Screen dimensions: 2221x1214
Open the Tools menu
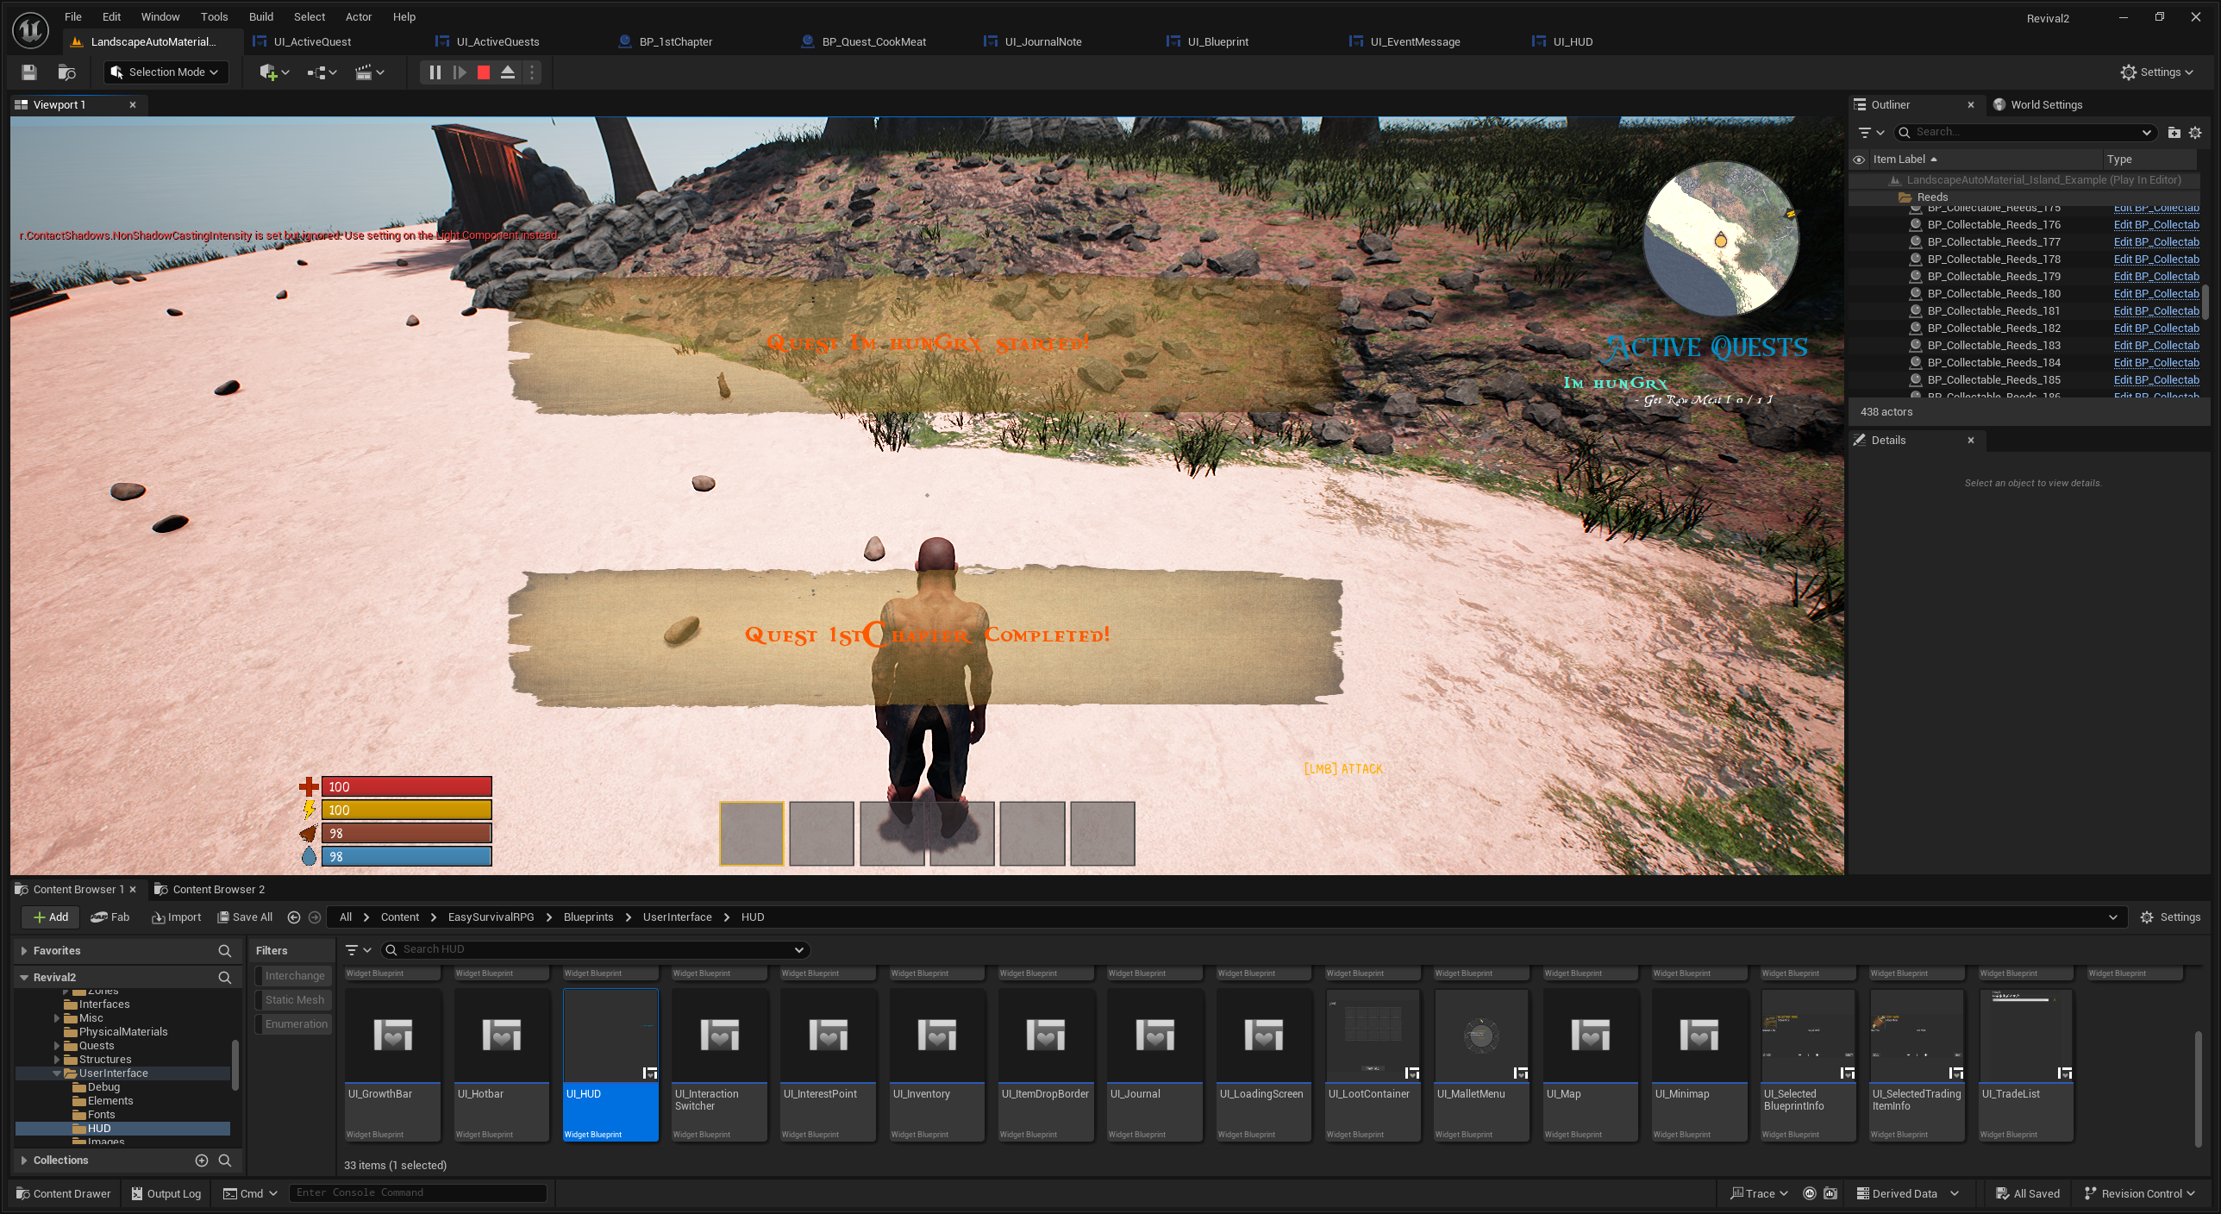coord(214,16)
